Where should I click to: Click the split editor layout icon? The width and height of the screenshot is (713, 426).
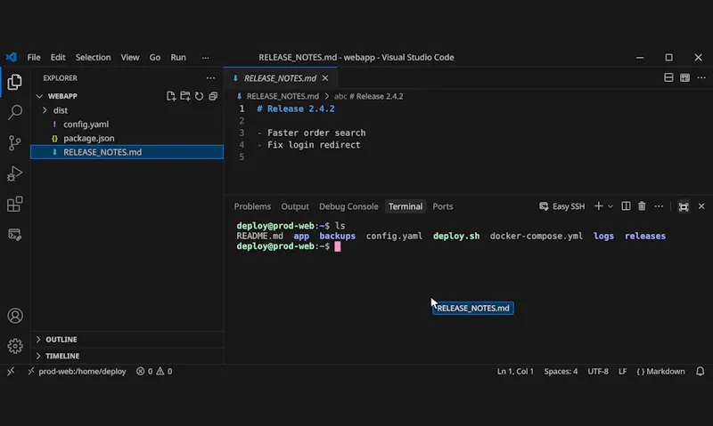click(x=668, y=77)
